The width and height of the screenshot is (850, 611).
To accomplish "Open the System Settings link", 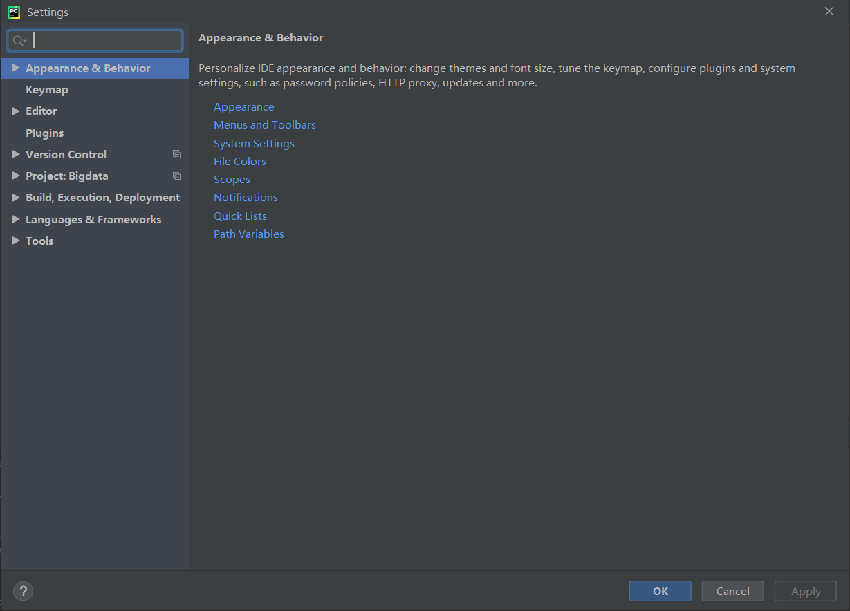I will (x=254, y=144).
